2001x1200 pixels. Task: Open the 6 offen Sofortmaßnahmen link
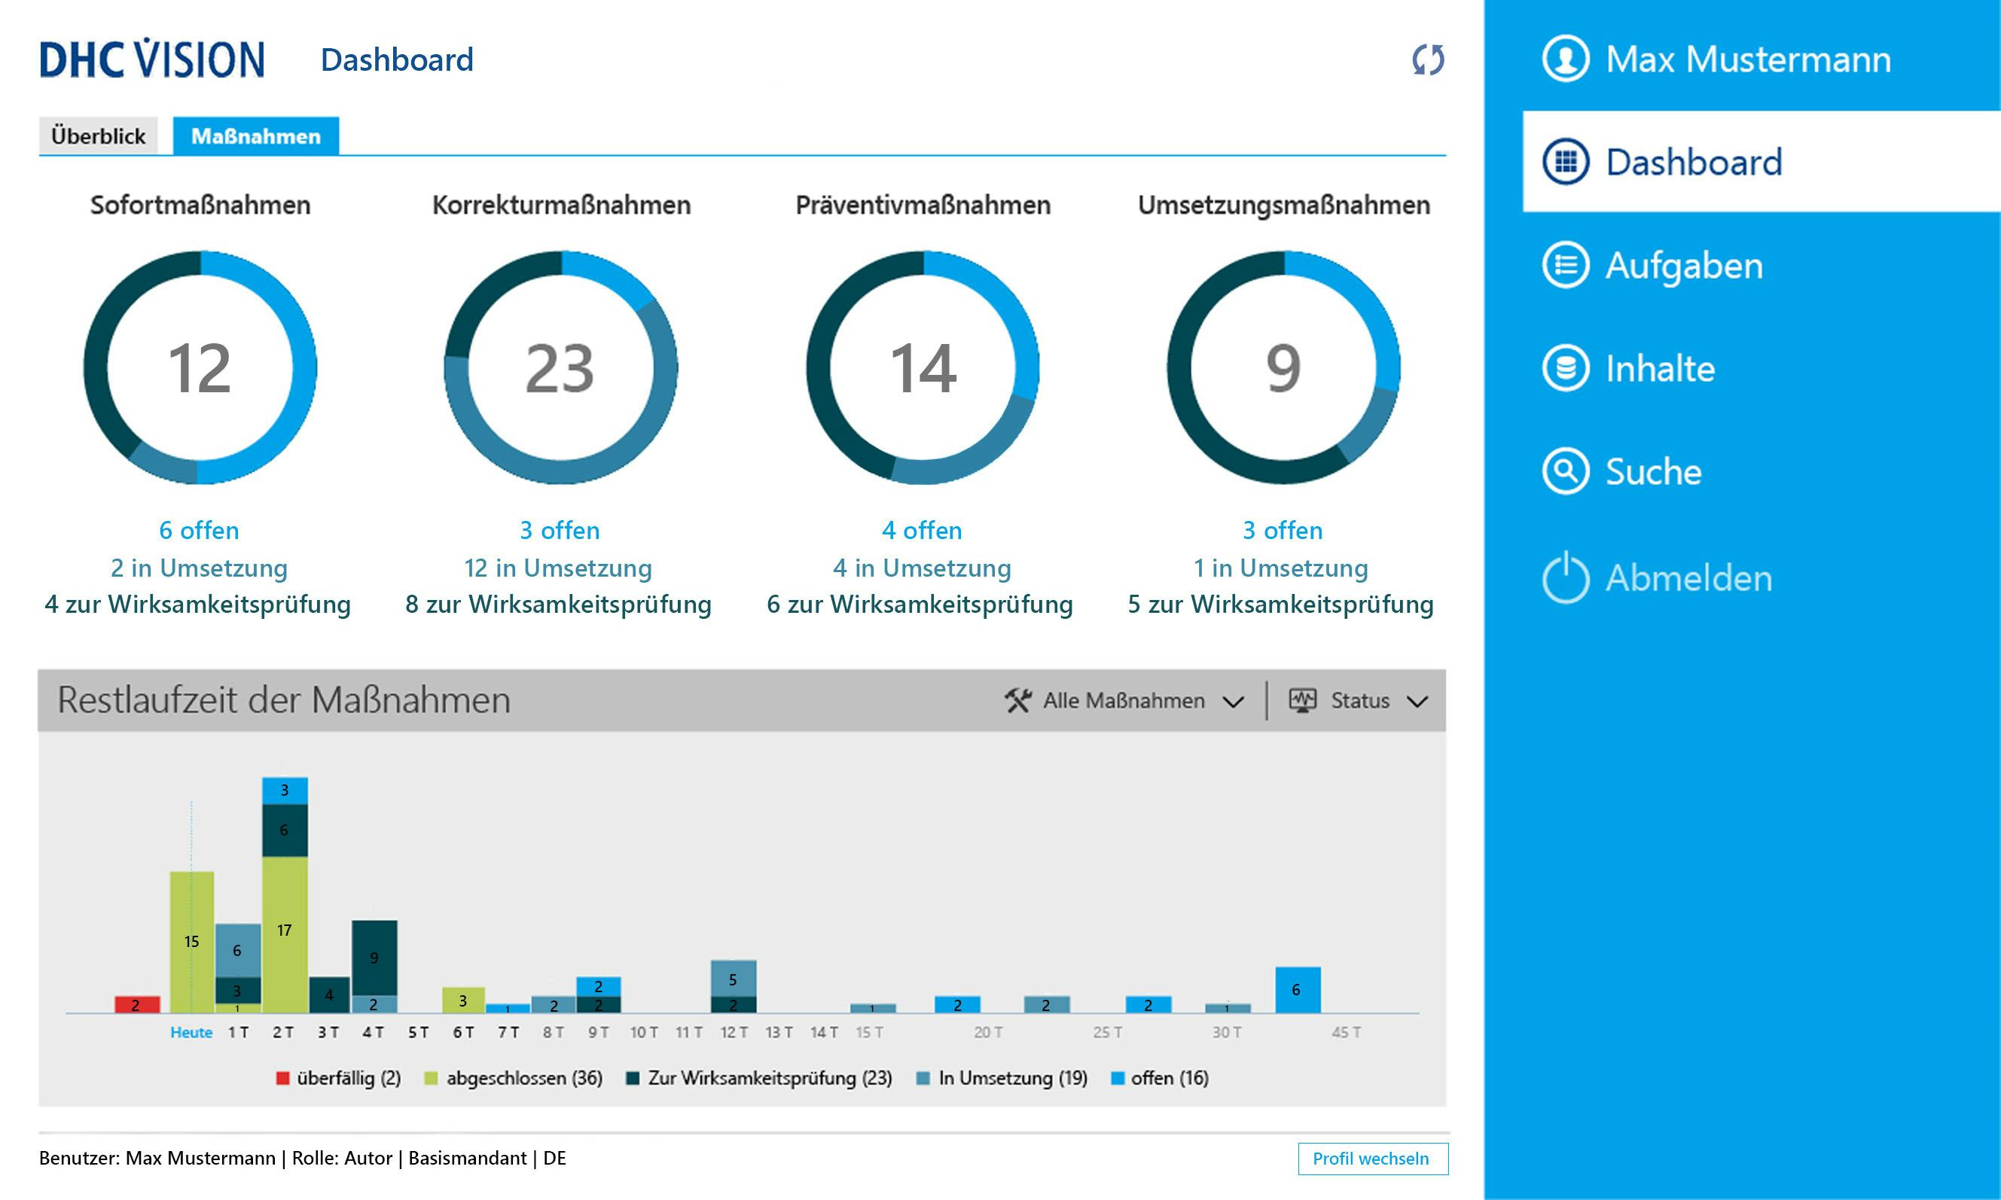199,530
